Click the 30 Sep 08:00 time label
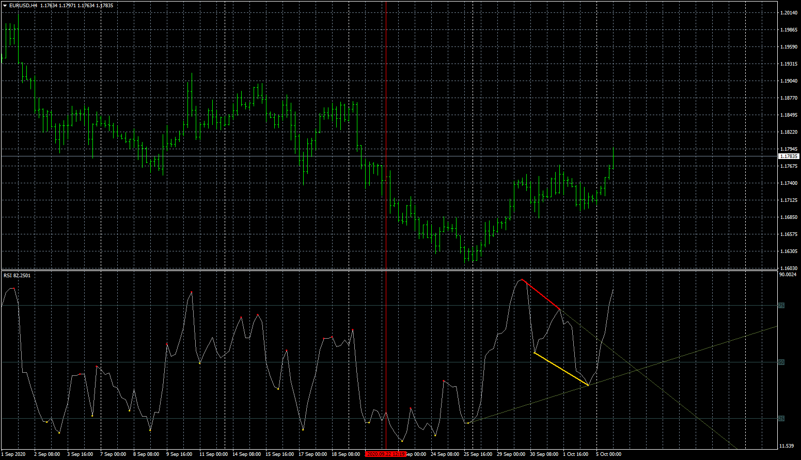The image size is (801, 460). pos(544,454)
